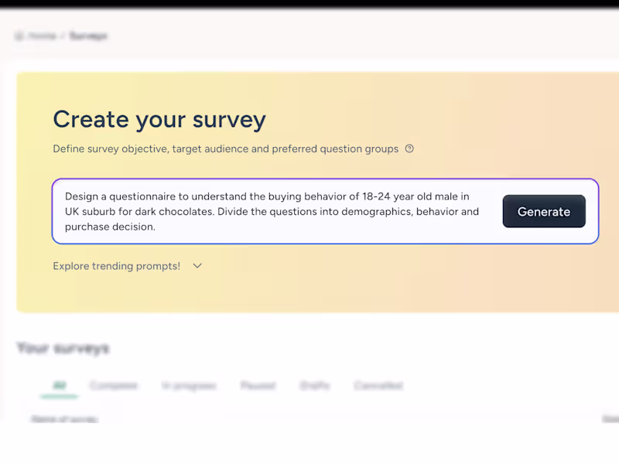
Task: Expand the Explore trending prompts section
Action: pyautogui.click(x=116, y=266)
